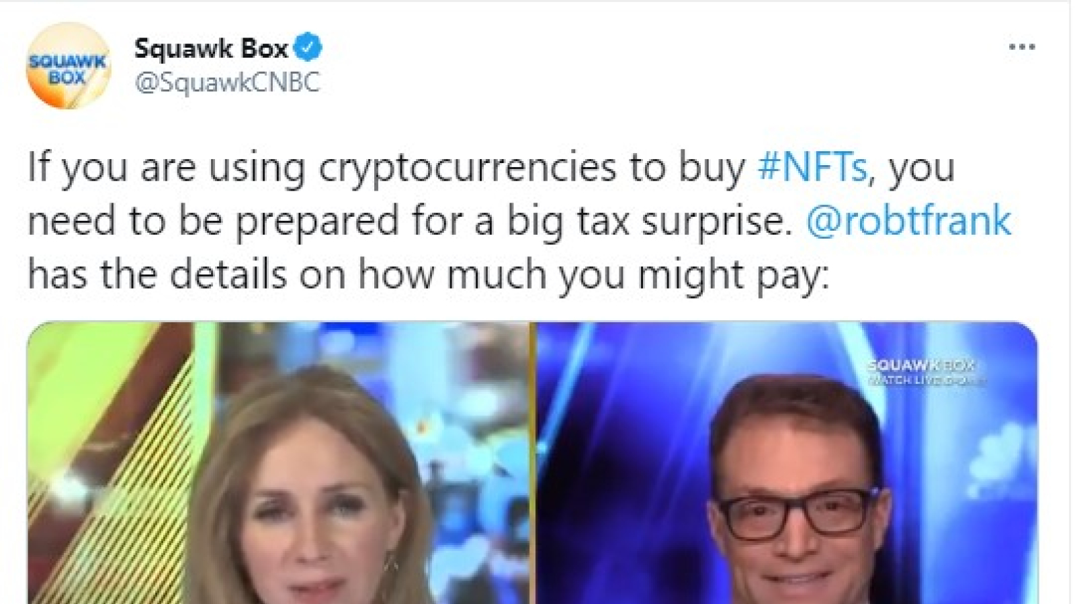Select the tweet line starting 'If you are using'
Viewport: 1075px width, 604px height.
coord(491,168)
